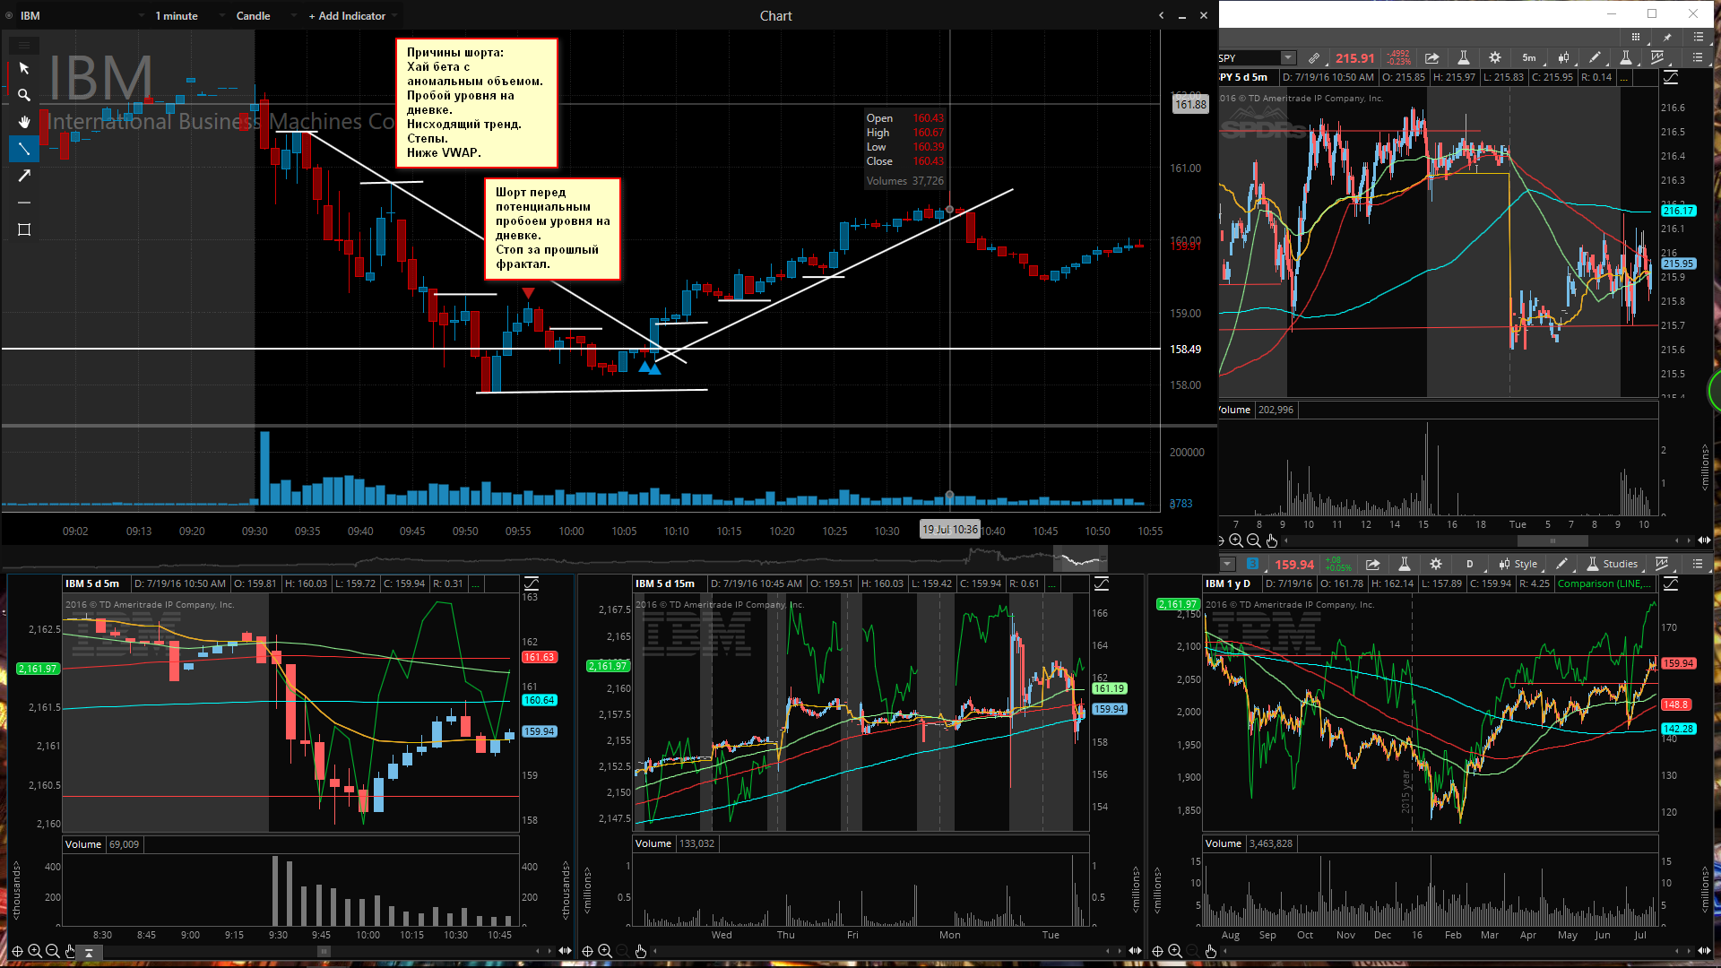Viewport: 1721px width, 968px height.
Task: Toggle the SPY chart width expand arrows
Action: point(1705,540)
